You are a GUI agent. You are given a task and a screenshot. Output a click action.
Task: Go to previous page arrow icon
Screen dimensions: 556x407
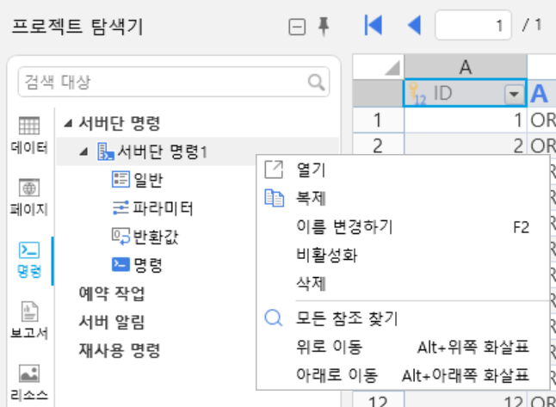414,25
